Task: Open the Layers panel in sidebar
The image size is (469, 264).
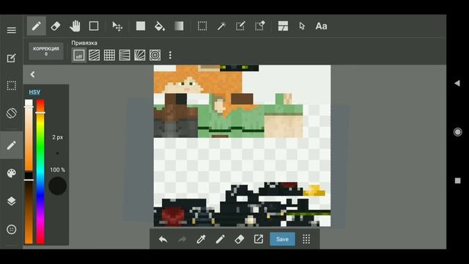Action: [12, 201]
